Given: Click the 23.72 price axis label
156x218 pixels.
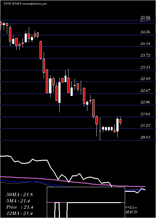Looking at the screenshot, I should click(x=145, y=55).
